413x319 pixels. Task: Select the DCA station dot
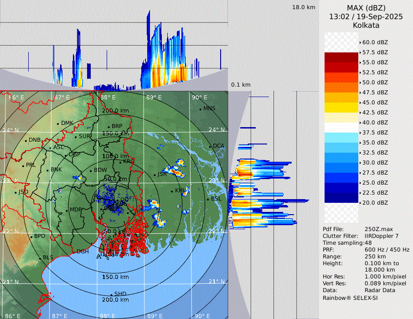point(211,146)
